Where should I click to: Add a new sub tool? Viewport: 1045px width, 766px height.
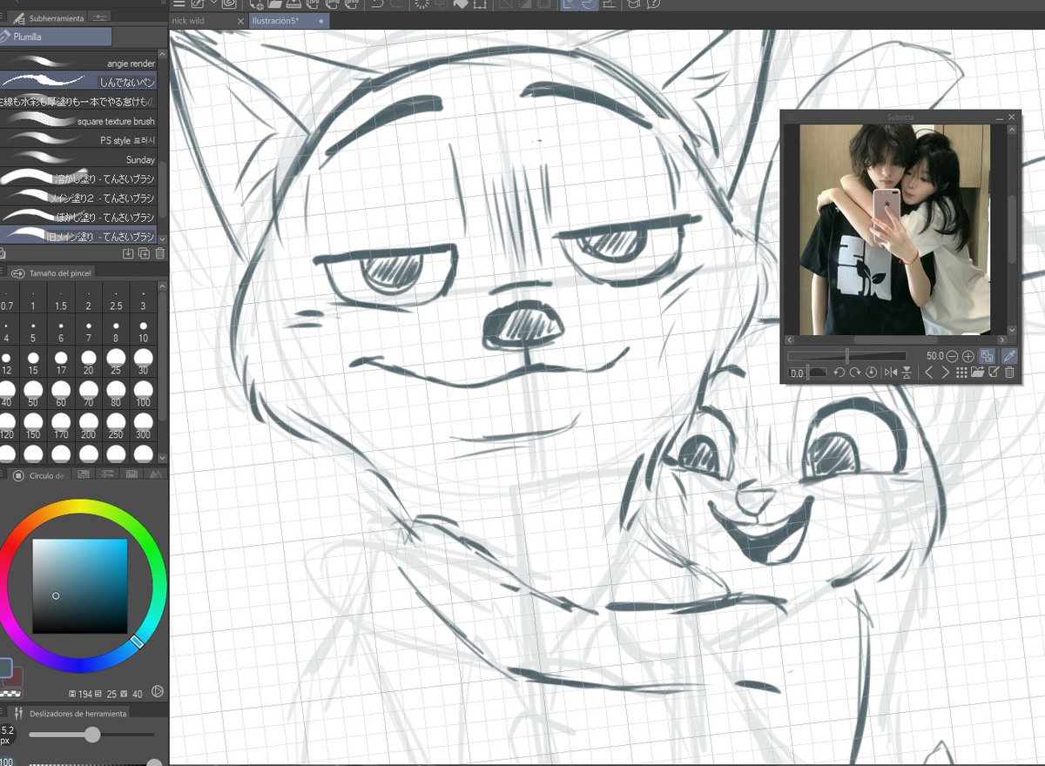click(x=129, y=253)
